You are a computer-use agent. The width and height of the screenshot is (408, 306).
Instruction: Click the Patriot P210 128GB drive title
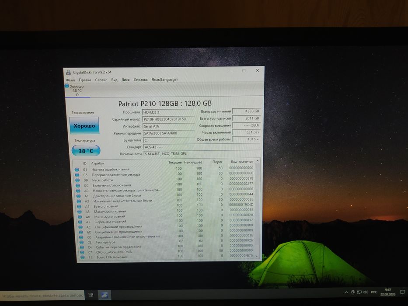[x=165, y=104]
